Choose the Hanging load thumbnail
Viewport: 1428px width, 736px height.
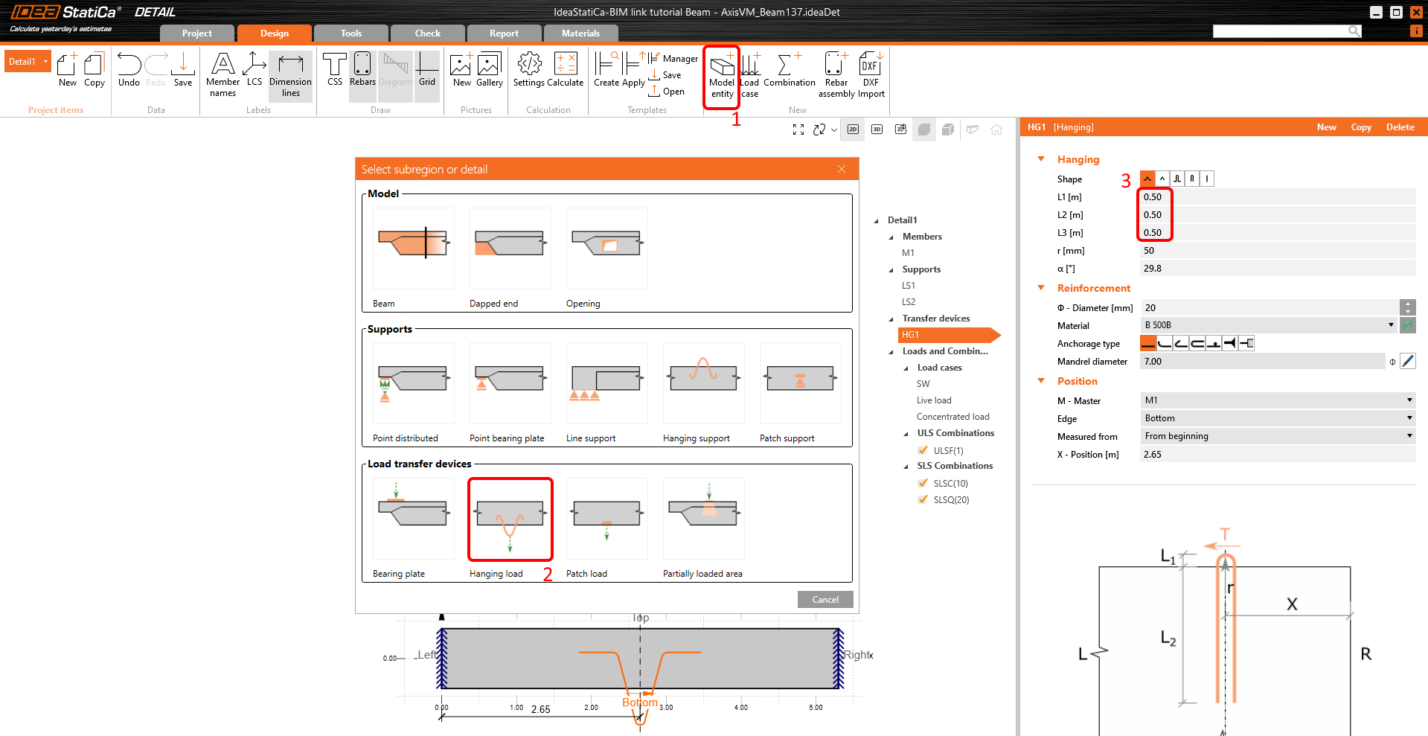[x=510, y=519]
